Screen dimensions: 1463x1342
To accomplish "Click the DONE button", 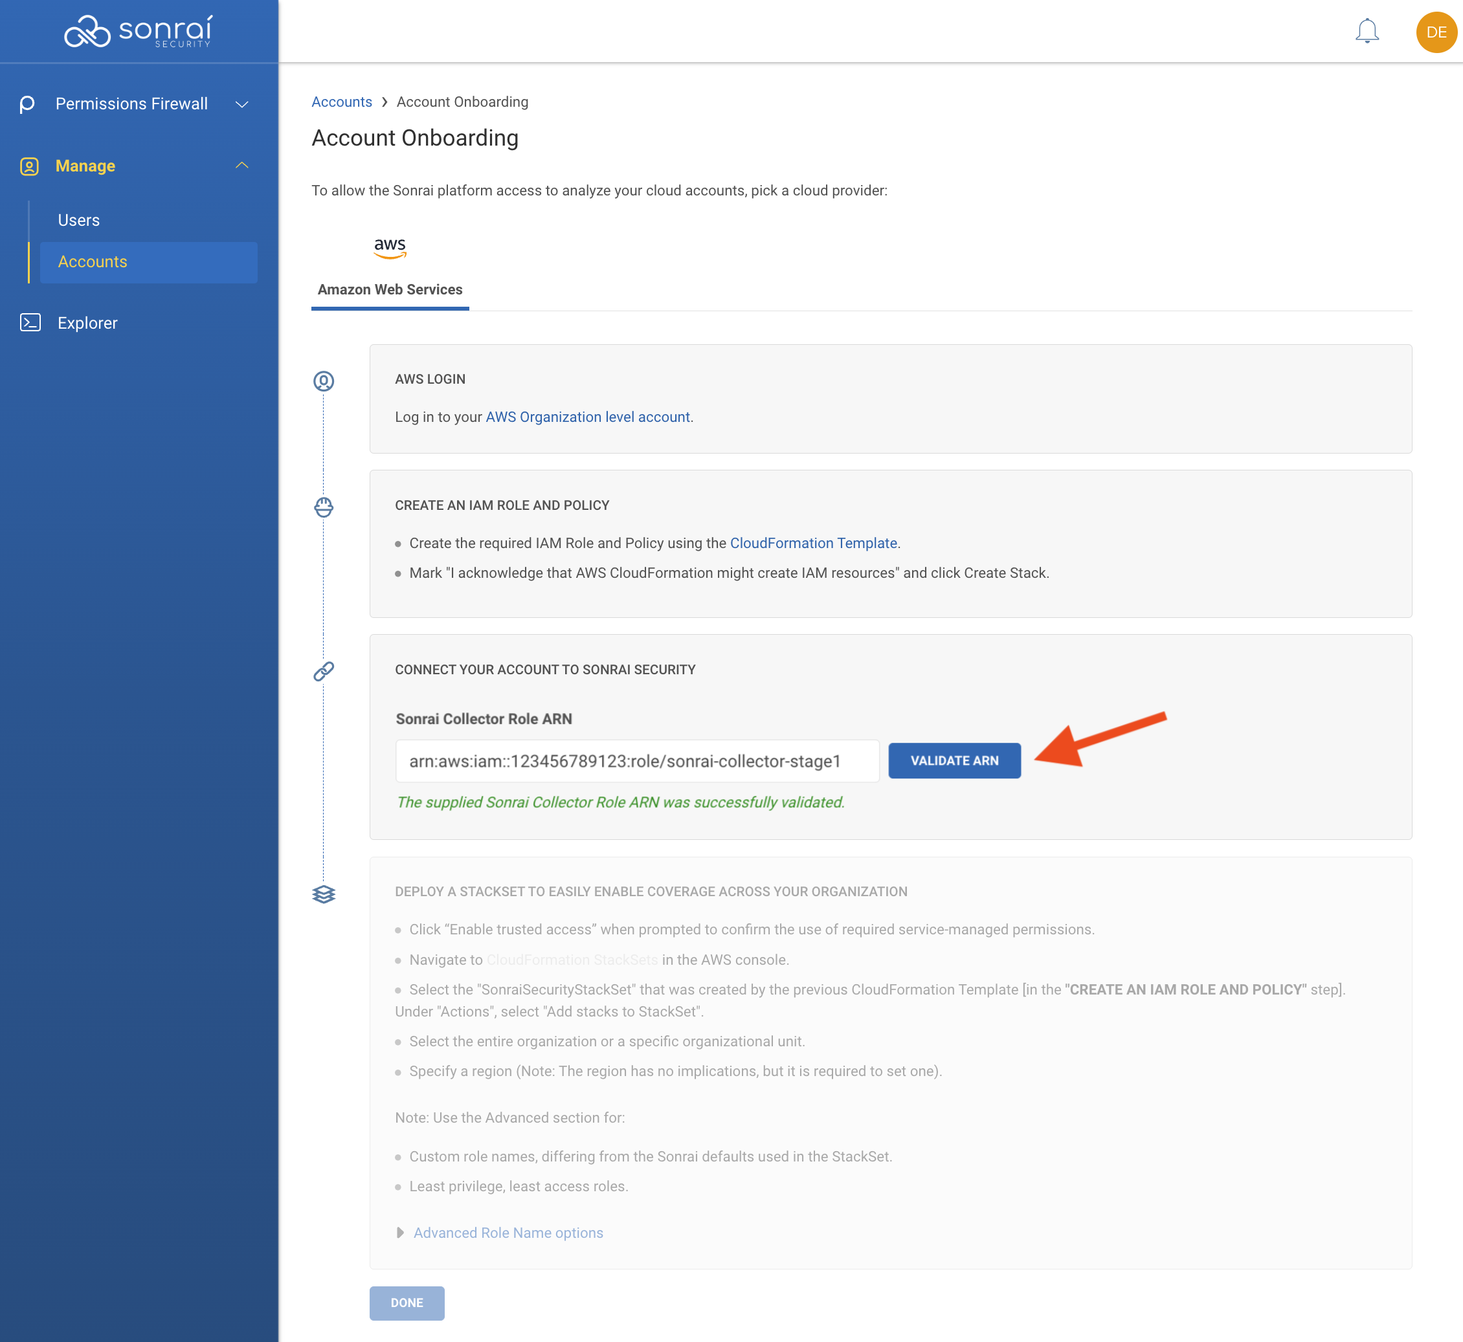I will pyautogui.click(x=407, y=1303).
